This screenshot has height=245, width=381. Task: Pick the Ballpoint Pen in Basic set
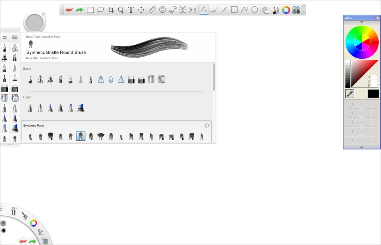coord(70,80)
